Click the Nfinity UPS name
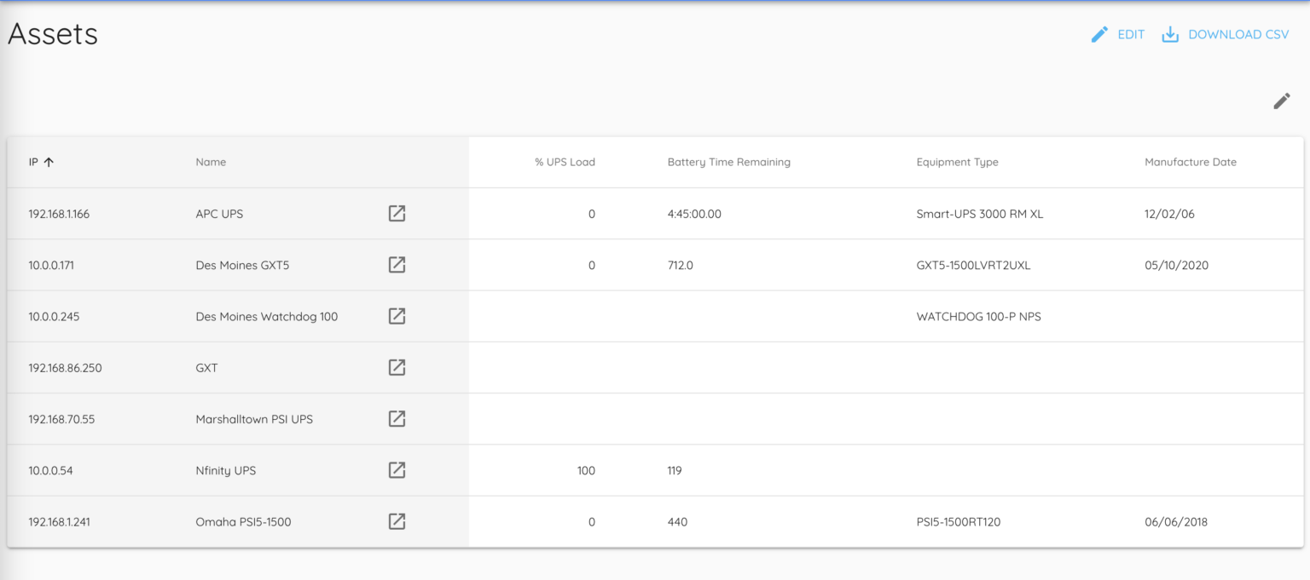This screenshot has width=1310, height=580. [x=226, y=470]
